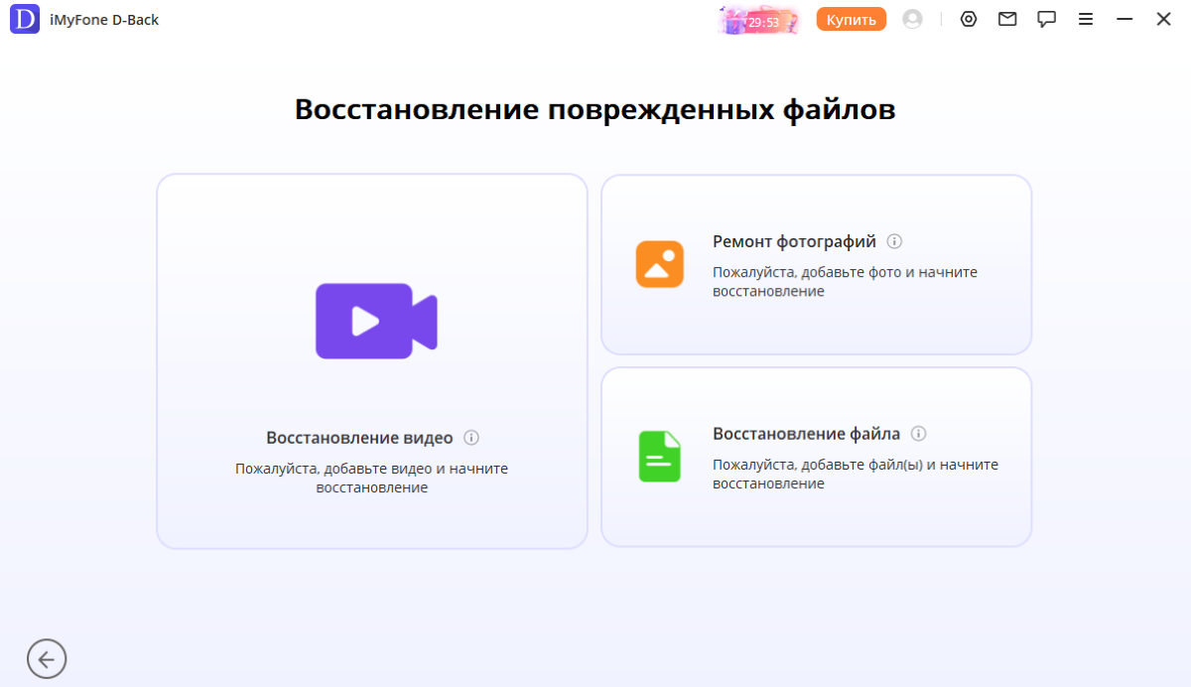This screenshot has height=687, width=1191.
Task: Show info for Ремонт фотографий
Action: 896,240
